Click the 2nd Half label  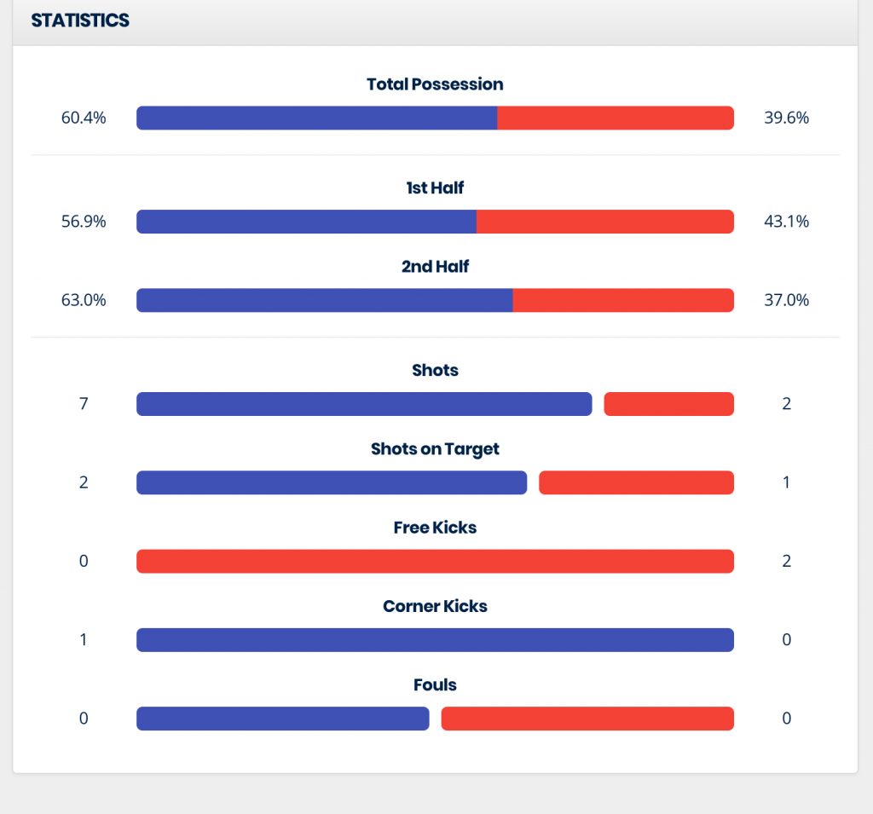(x=435, y=266)
